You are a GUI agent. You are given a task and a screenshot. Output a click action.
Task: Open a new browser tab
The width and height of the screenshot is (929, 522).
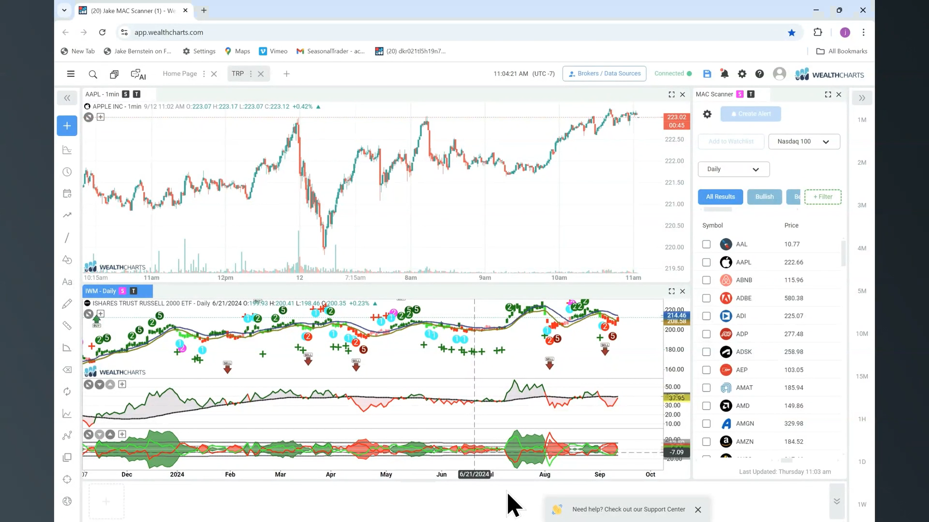click(x=204, y=10)
